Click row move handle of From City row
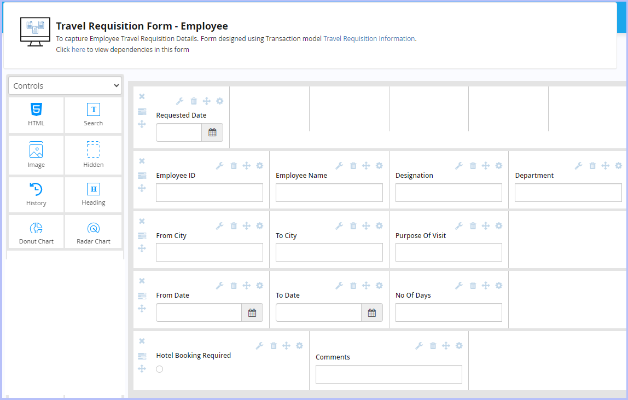This screenshot has height=400, width=628. pyautogui.click(x=142, y=248)
